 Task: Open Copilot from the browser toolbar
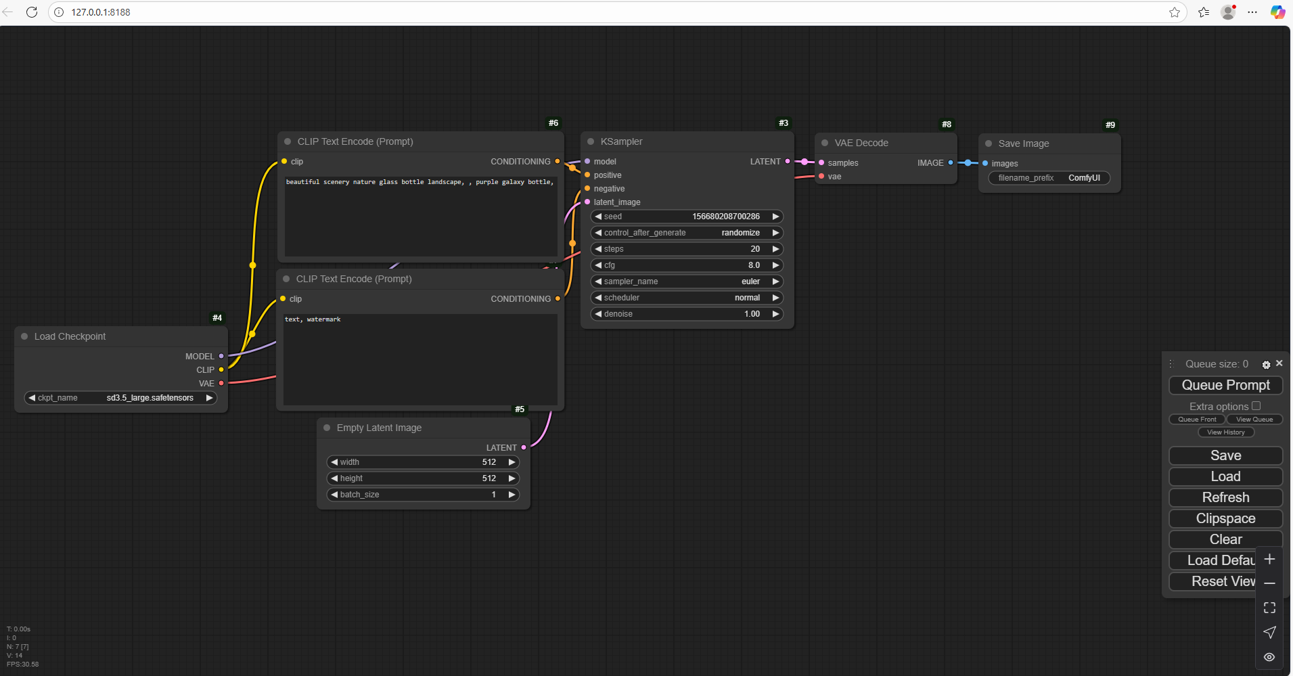(x=1279, y=12)
